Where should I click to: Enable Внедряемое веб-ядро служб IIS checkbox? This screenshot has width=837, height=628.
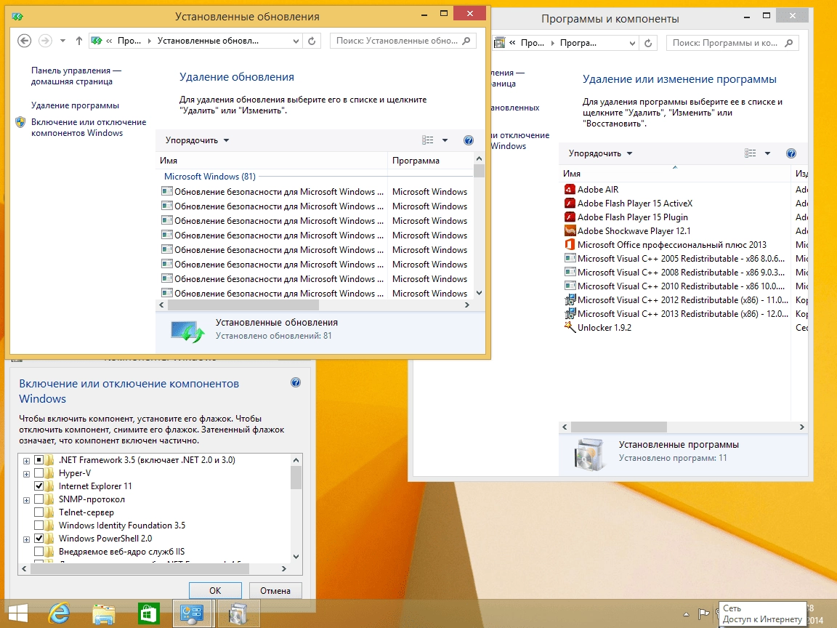(39, 552)
